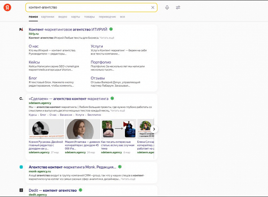The height and width of the screenshot is (197, 268).
Task: Open the Портфолио sitelink
Action: [x=101, y=62]
